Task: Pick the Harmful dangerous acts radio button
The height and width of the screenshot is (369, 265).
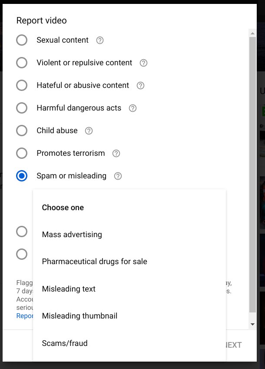Action: coord(22,108)
